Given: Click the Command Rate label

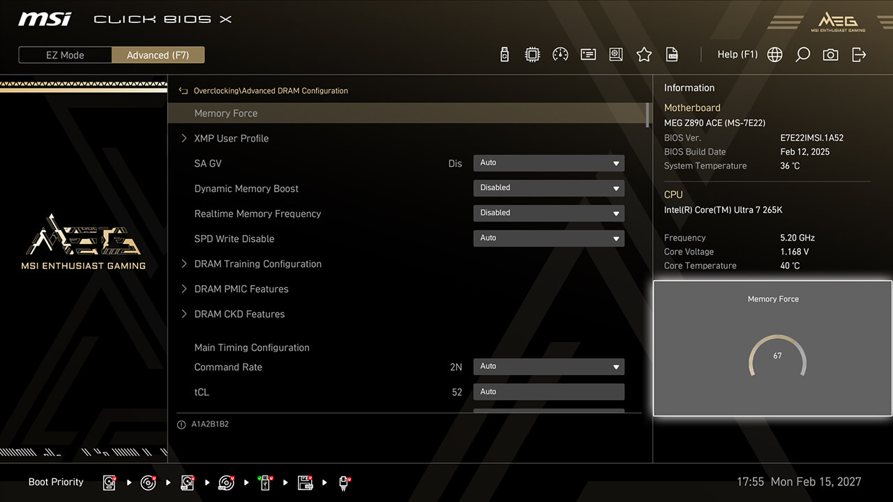Looking at the screenshot, I should pos(228,367).
